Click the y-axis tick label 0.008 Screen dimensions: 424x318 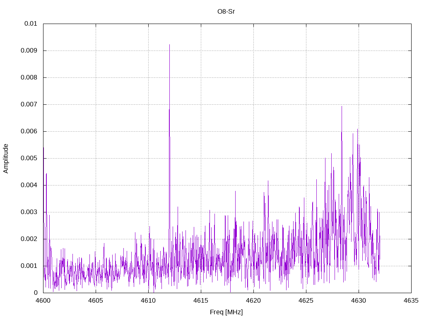coord(29,77)
